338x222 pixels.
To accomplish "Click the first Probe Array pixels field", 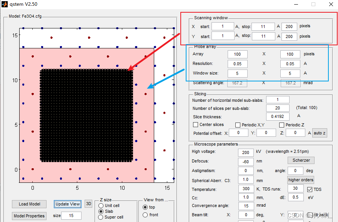I will click(237, 54).
